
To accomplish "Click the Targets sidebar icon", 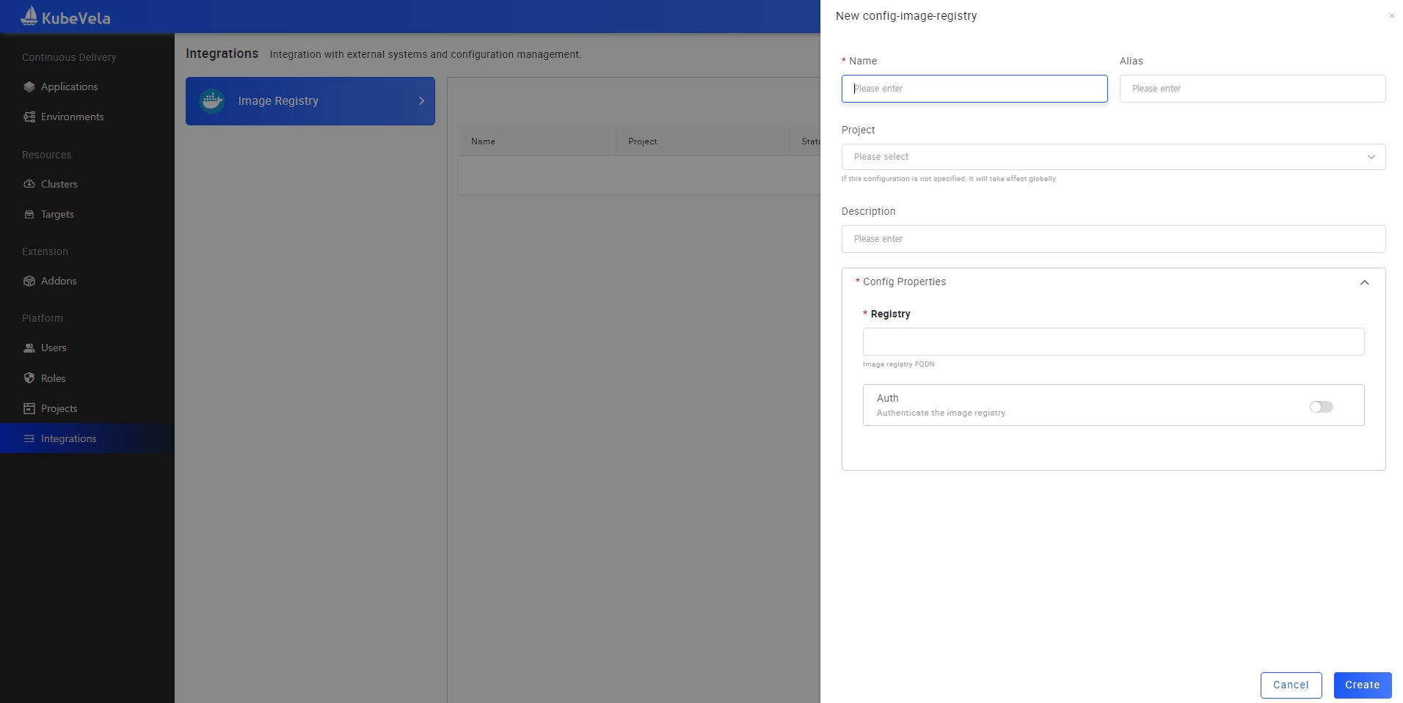I will 29,214.
